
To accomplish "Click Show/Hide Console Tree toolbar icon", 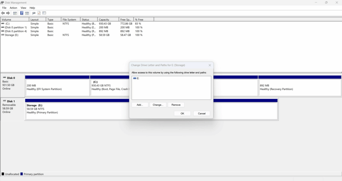I will [x=15, y=13].
